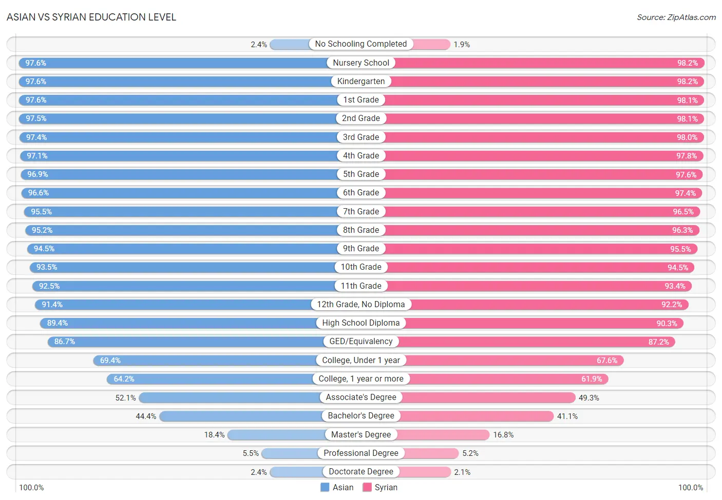
Task: Click the chart title Asian vs Syrian
Action: coord(91,17)
